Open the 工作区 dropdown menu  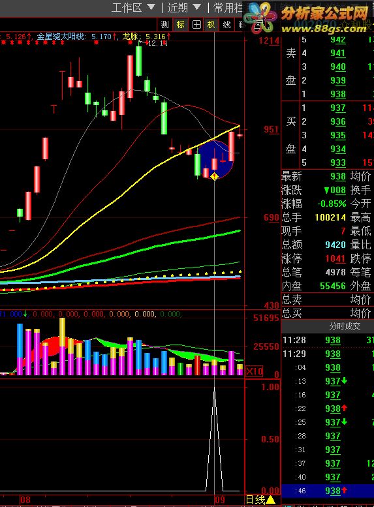tap(133, 7)
